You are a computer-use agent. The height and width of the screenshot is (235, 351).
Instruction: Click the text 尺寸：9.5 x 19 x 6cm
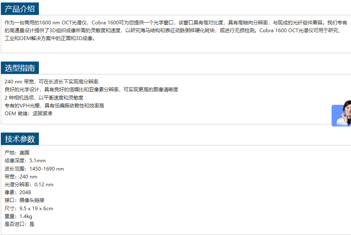29,209
